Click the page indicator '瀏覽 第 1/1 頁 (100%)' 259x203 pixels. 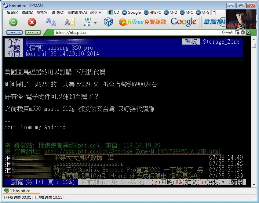pyautogui.click(x=41, y=182)
